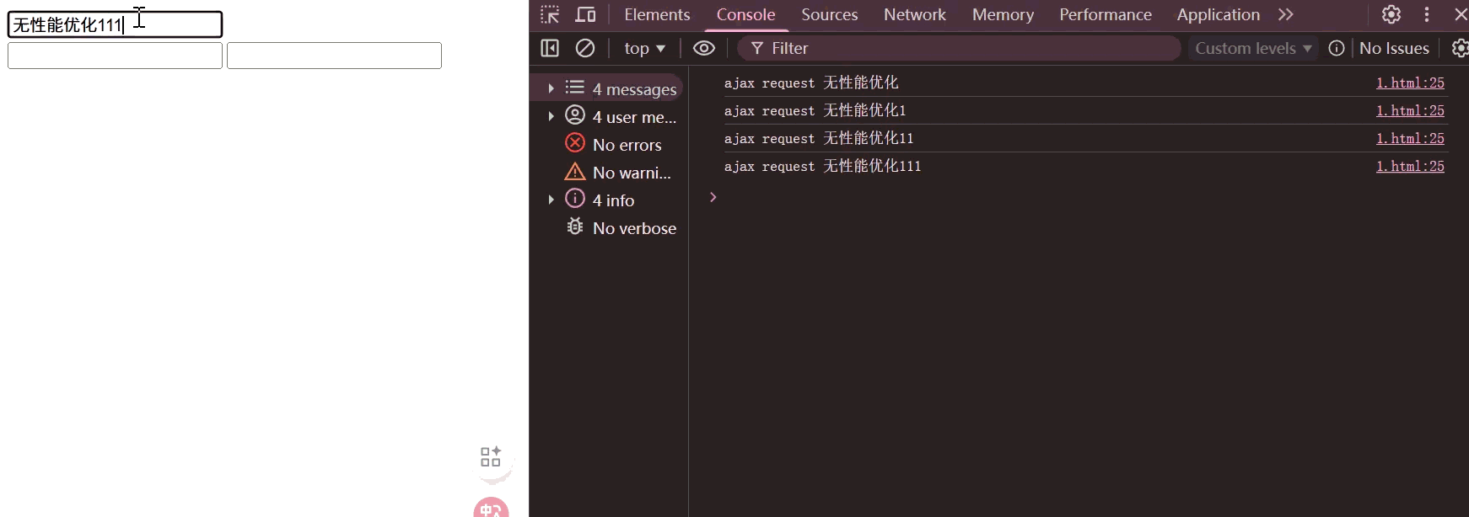This screenshot has width=1469, height=517.
Task: Open the top context dropdown
Action: click(644, 48)
